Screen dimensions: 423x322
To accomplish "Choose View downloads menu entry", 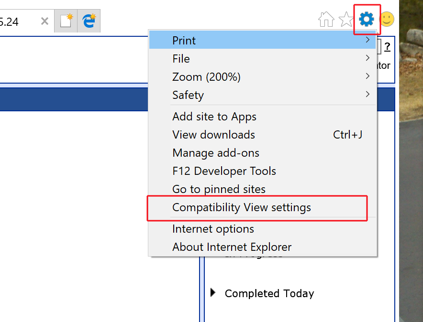I will 213,135.
